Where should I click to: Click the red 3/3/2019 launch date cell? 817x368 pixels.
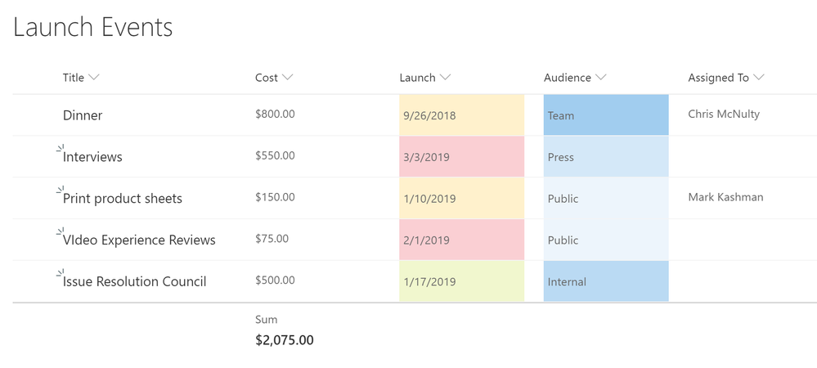[461, 157]
